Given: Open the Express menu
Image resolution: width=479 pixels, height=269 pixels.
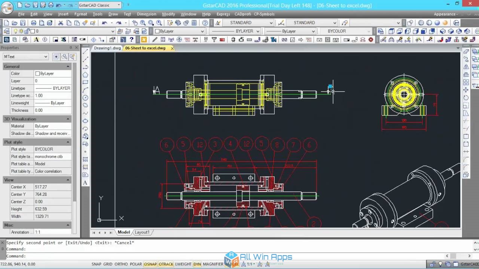Looking at the screenshot, I should click(223, 14).
